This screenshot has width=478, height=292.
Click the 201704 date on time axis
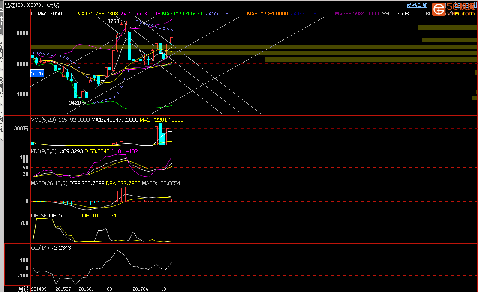pyautogui.click(x=140, y=289)
